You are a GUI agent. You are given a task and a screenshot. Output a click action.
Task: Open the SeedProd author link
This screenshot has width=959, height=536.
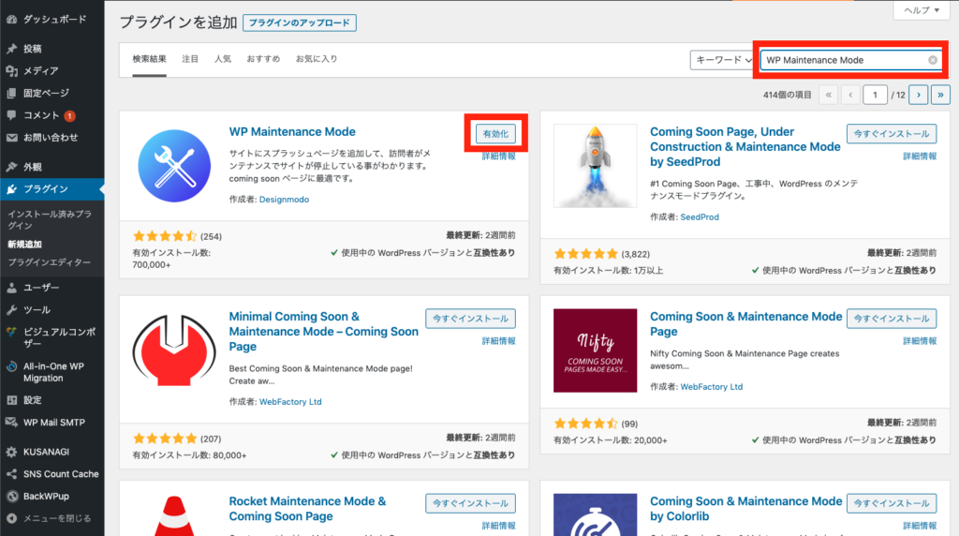(x=700, y=217)
